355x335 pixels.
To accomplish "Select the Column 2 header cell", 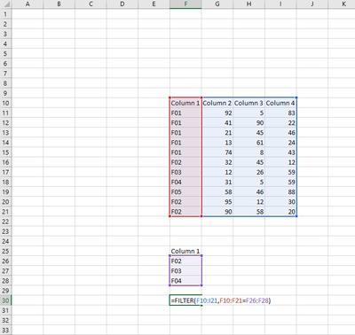I will [217, 103].
